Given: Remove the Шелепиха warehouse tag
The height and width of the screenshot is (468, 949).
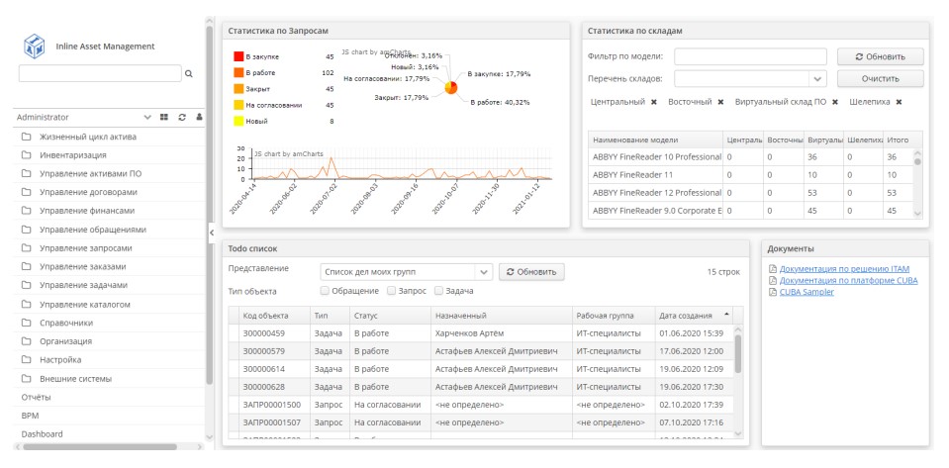Looking at the screenshot, I should click(x=899, y=102).
